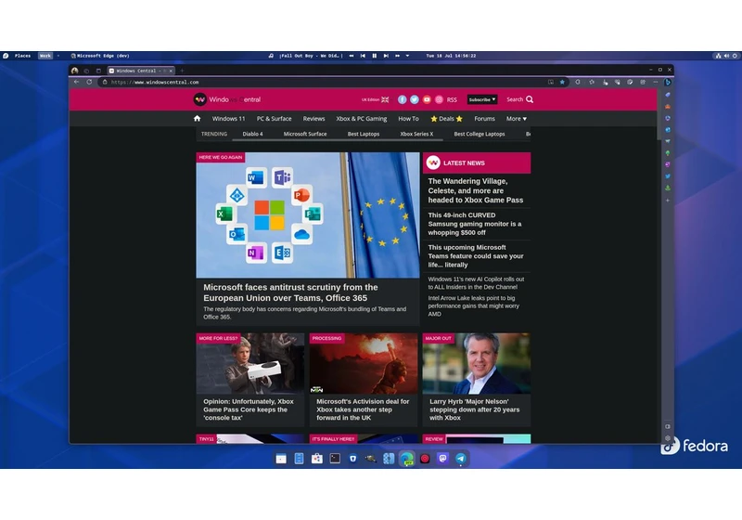
Task: Open Bing Chat icon in Edge sidebar
Action: pos(668,82)
